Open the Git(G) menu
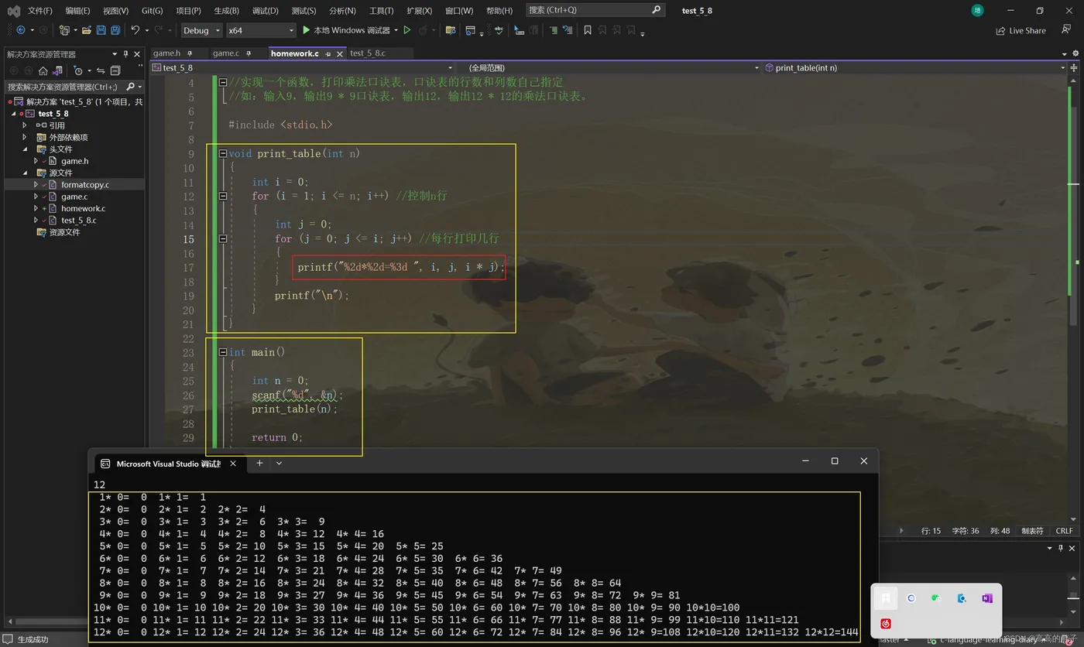This screenshot has width=1084, height=647. tap(153, 10)
